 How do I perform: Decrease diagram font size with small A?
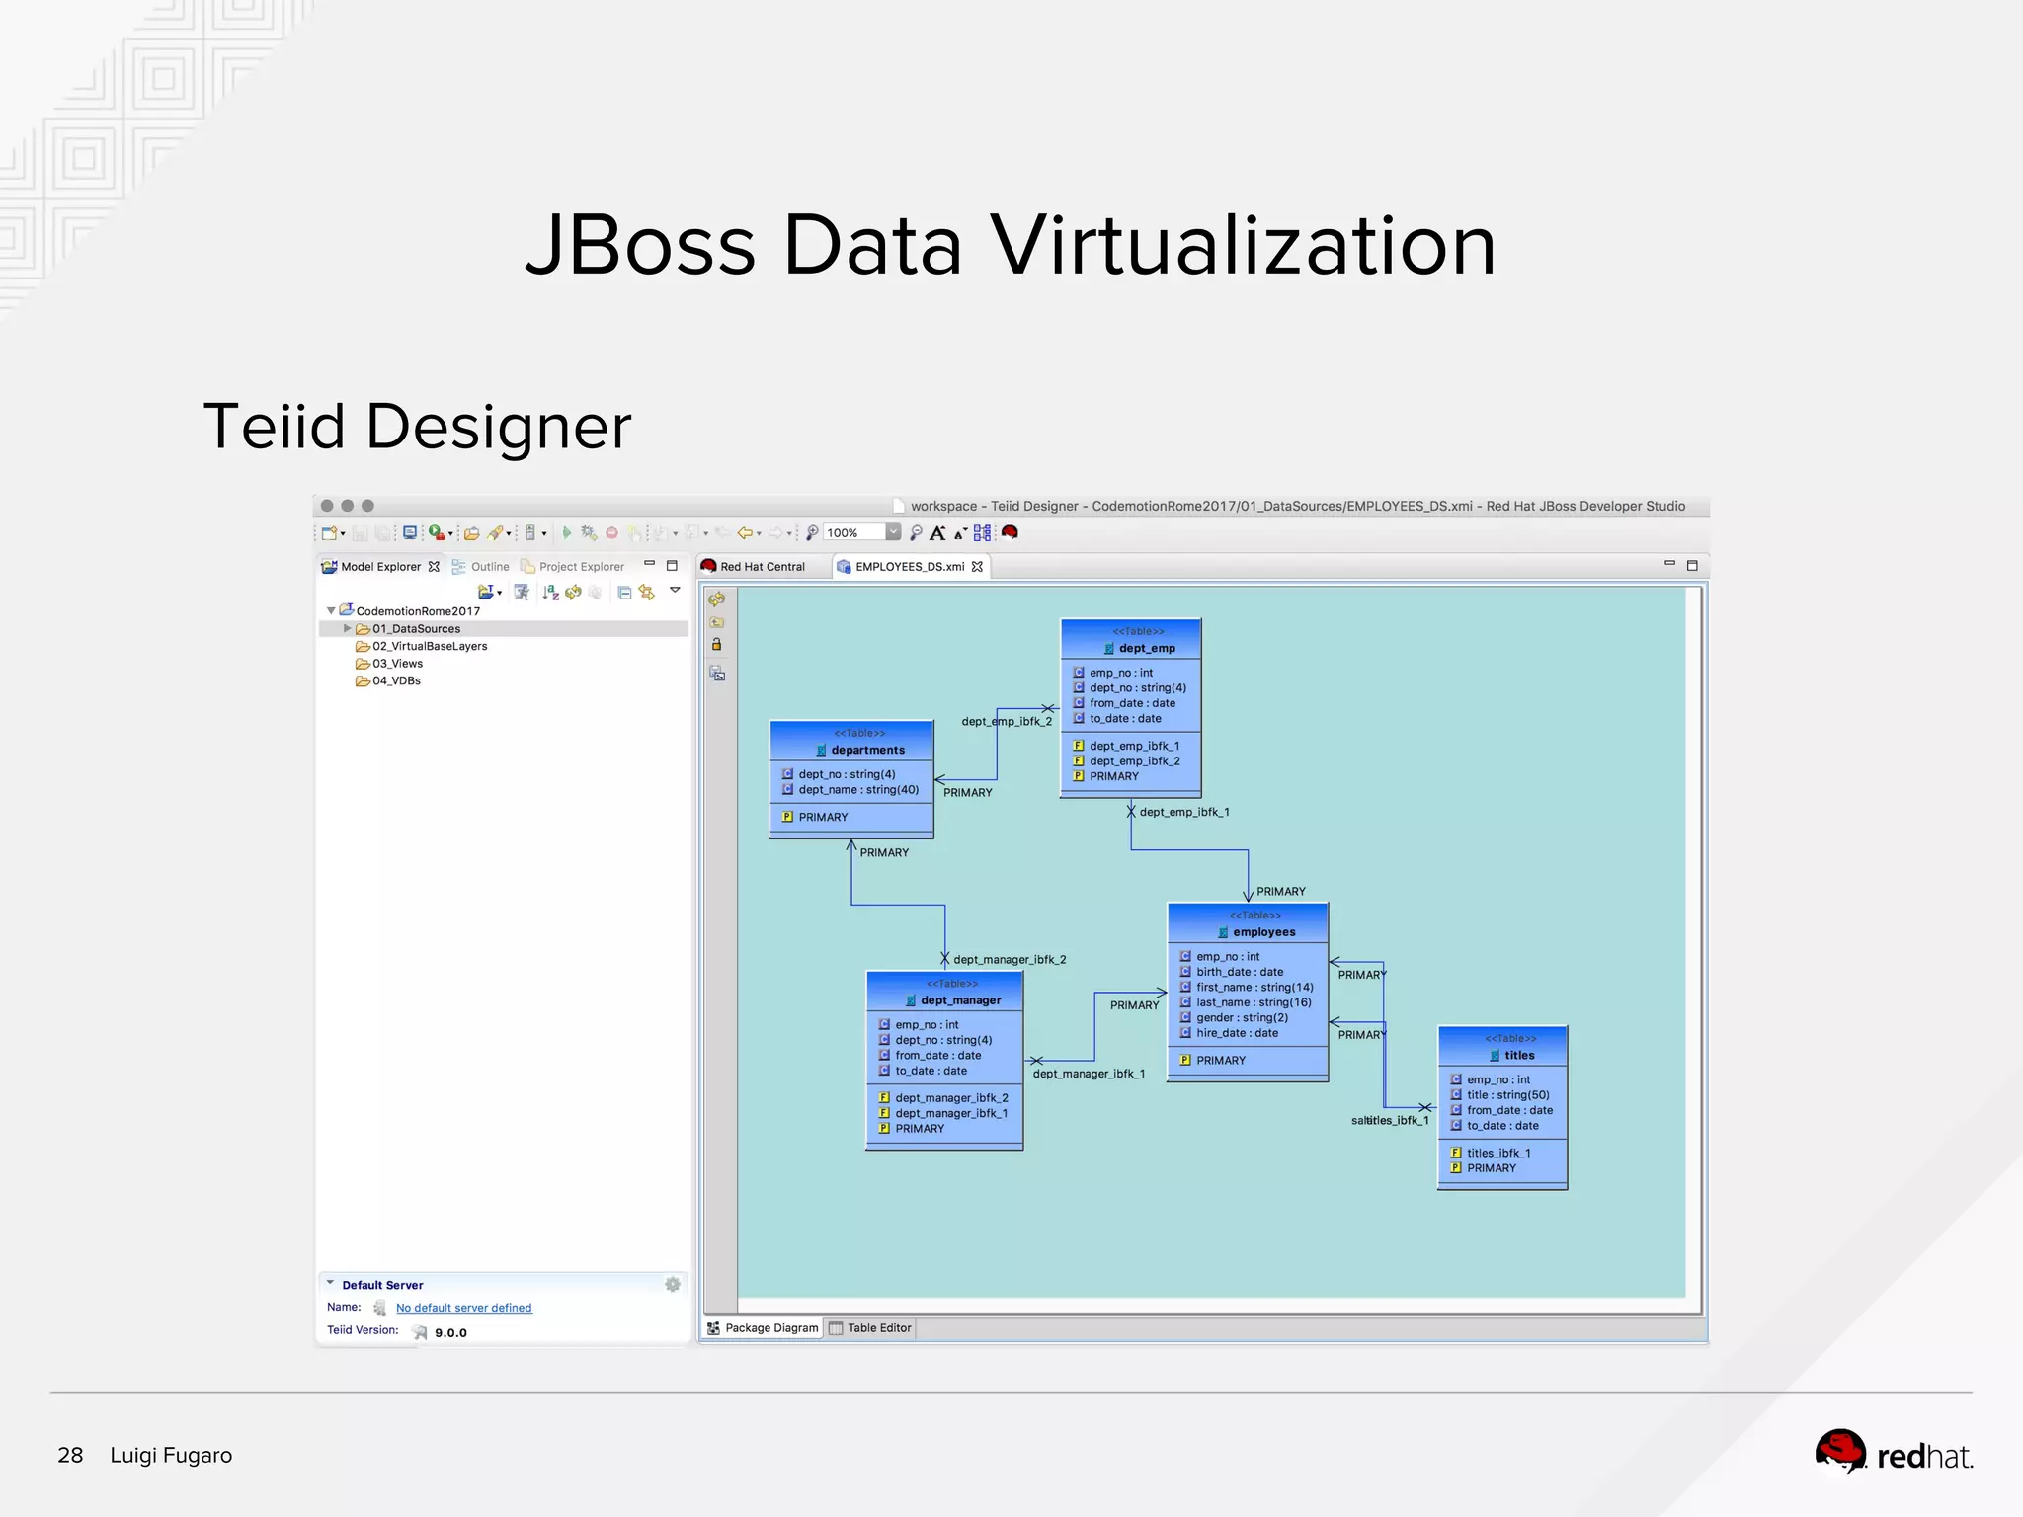point(960,534)
